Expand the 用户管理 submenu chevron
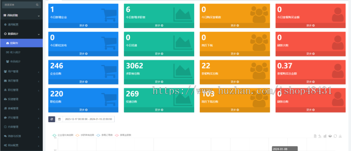The height and width of the screenshot is (151, 351). [x=39, y=72]
